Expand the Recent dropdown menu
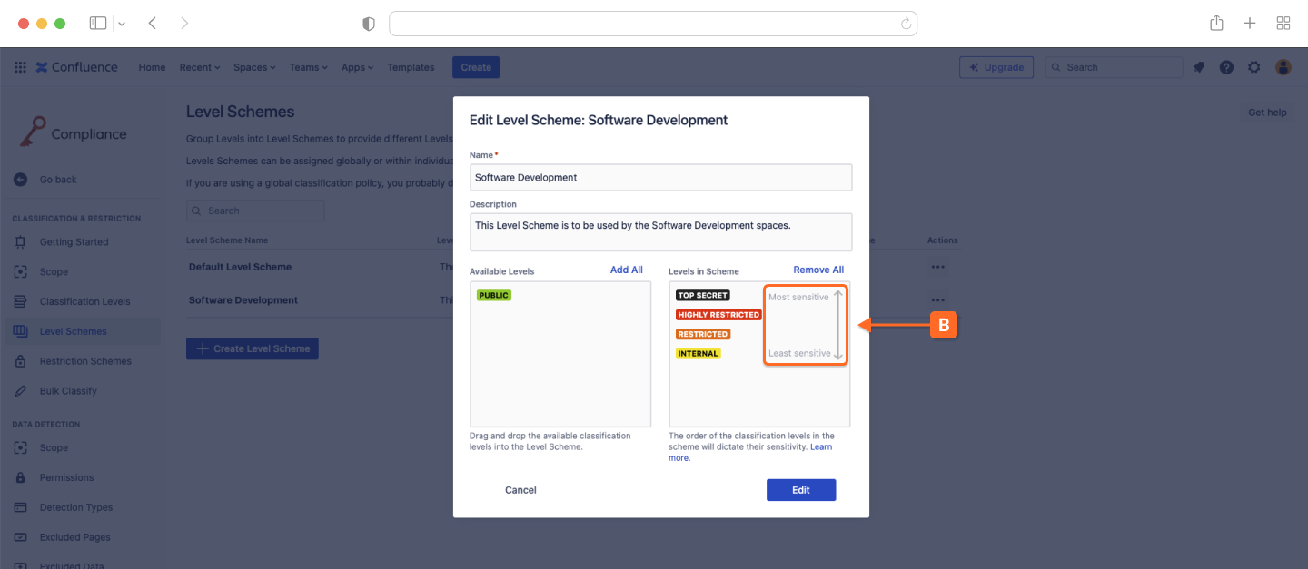This screenshot has width=1308, height=569. (200, 67)
